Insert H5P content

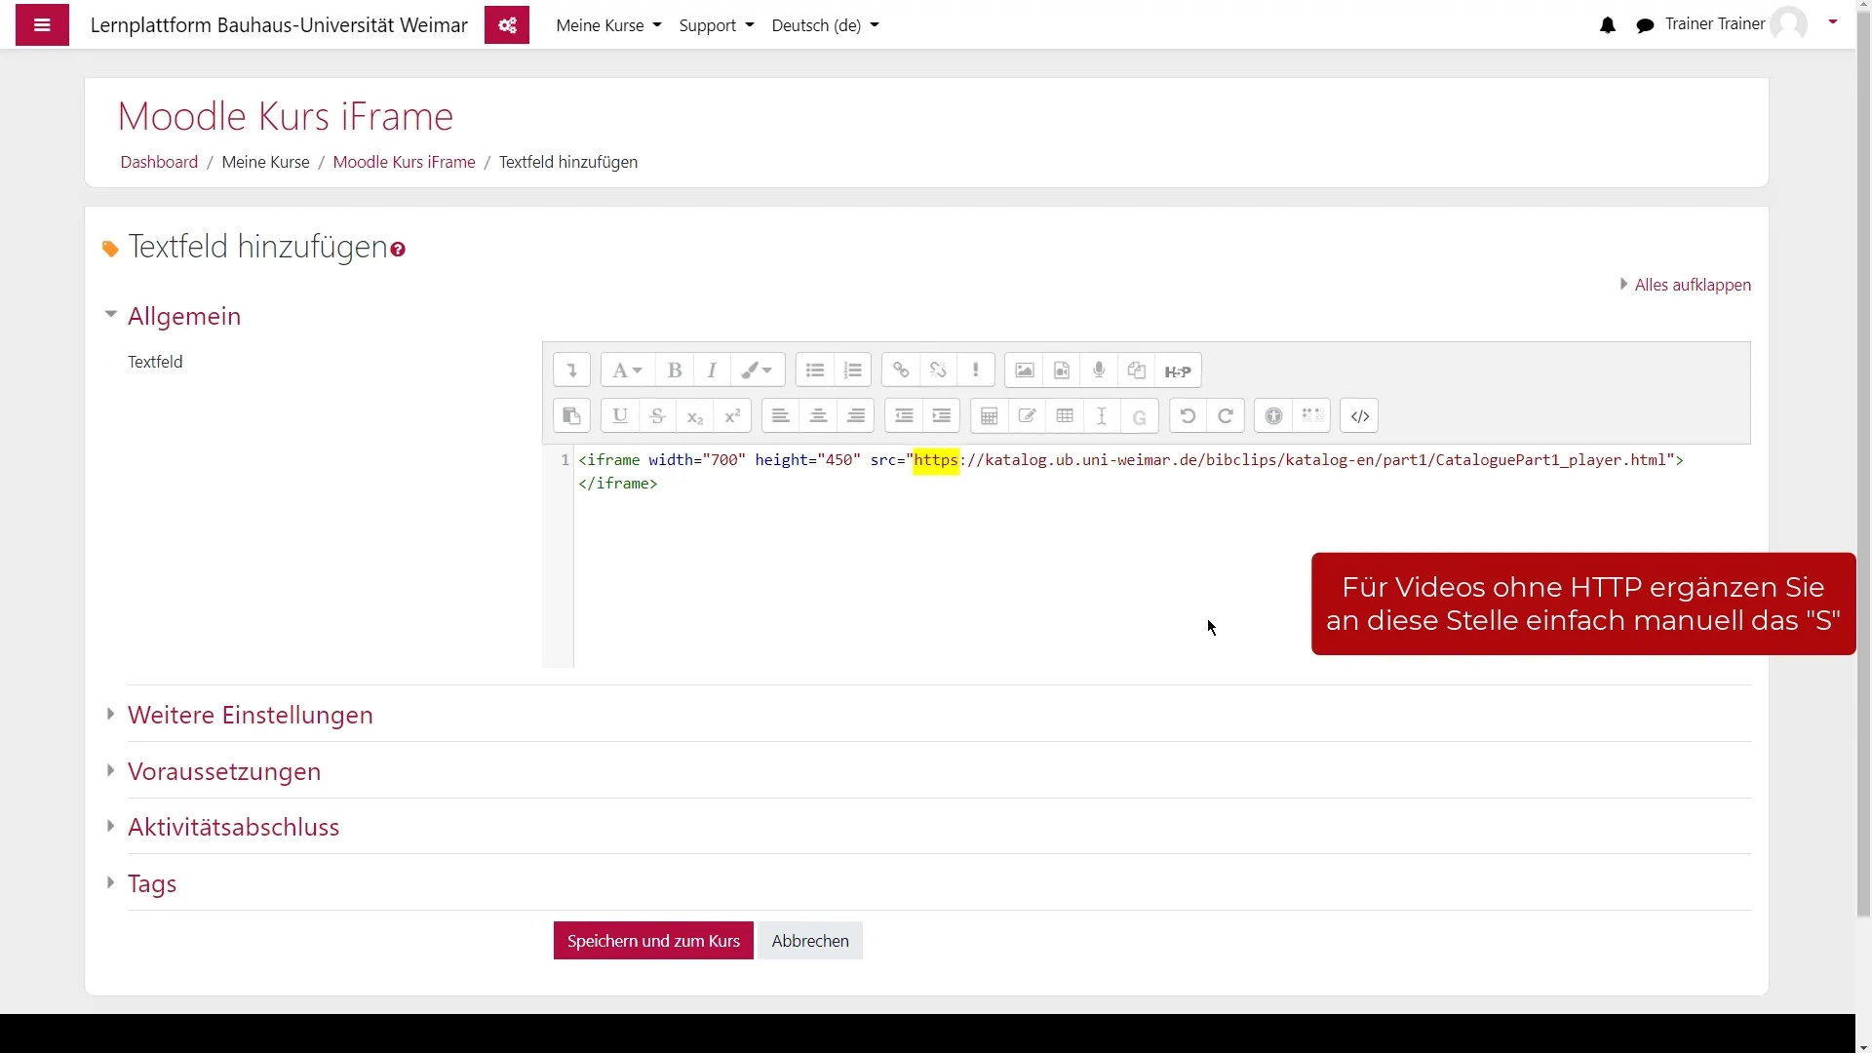(x=1178, y=371)
